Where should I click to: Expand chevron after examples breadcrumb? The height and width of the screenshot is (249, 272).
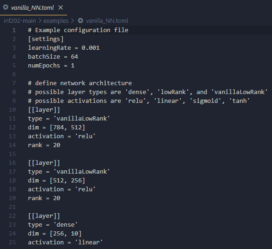pos(73,21)
